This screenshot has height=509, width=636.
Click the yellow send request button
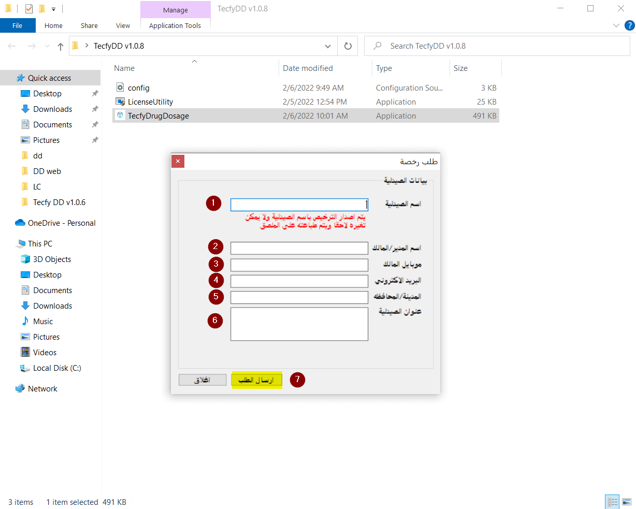(256, 380)
